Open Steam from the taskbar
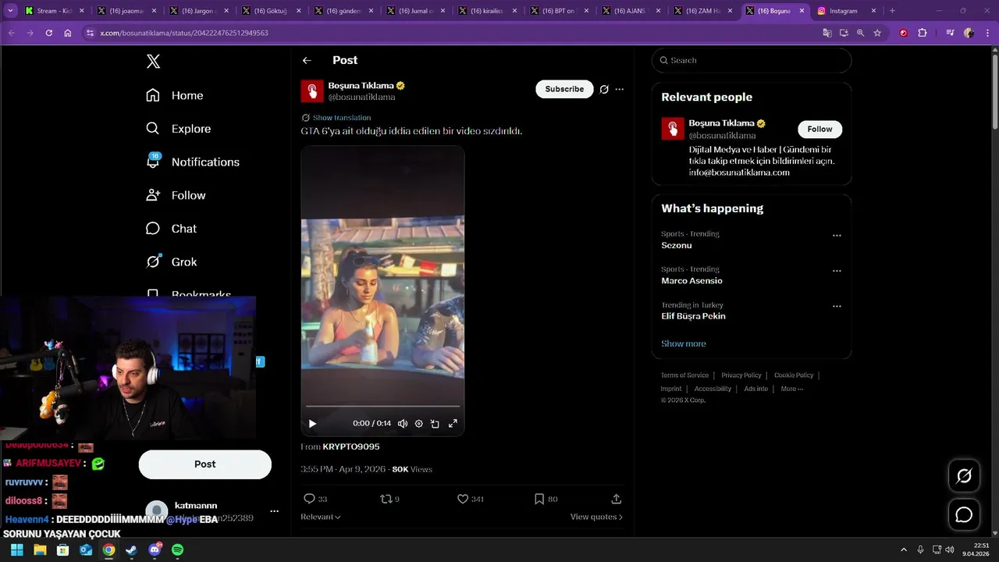 point(131,550)
